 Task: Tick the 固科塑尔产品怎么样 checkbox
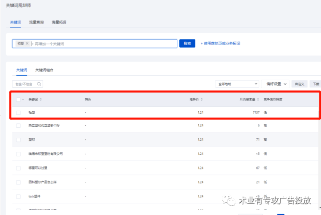18,182
